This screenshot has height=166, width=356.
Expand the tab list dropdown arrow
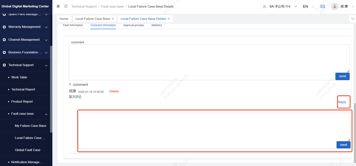point(352,19)
